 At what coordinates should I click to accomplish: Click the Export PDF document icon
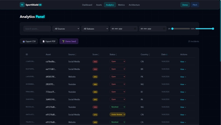(x=44, y=41)
